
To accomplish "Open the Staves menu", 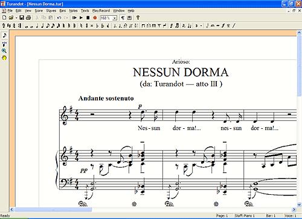I will pyautogui.click(x=51, y=11).
